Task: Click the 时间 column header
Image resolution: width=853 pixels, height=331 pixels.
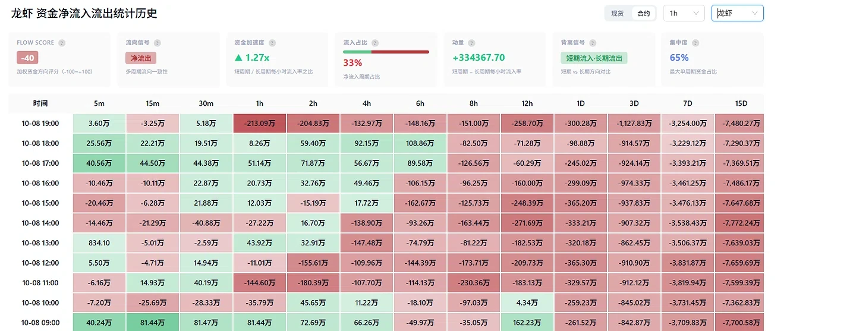Action: click(x=40, y=103)
